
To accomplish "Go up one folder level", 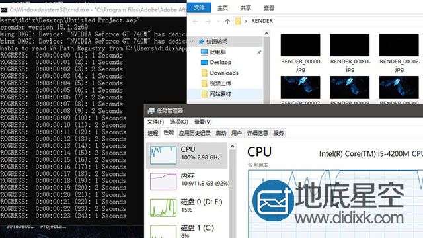I will (227, 21).
